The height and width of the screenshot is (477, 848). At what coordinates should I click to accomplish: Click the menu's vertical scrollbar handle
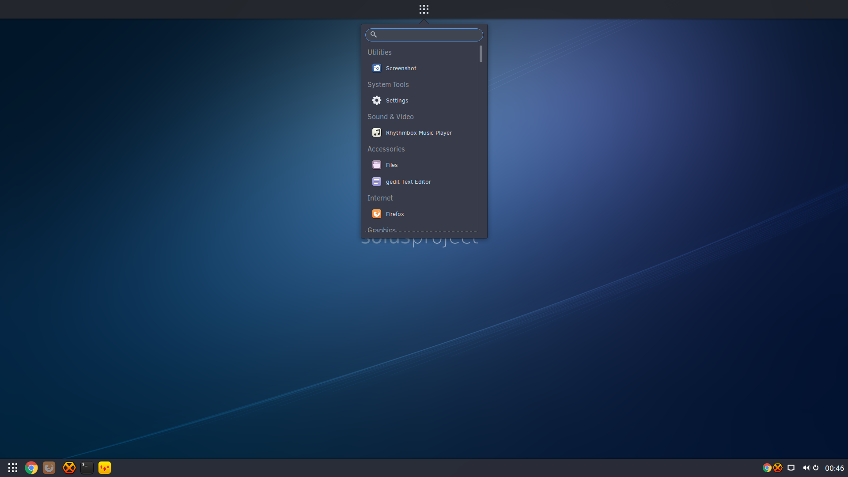coord(481,54)
